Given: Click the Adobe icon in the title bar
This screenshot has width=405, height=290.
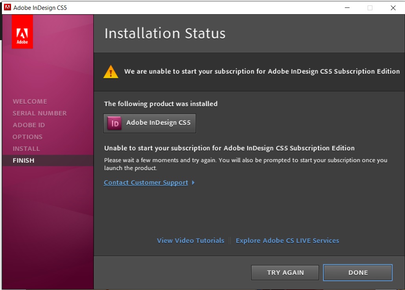Looking at the screenshot, I should [7, 7].
